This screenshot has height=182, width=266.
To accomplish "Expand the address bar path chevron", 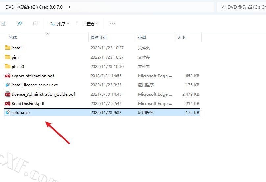I will pos(69,7).
